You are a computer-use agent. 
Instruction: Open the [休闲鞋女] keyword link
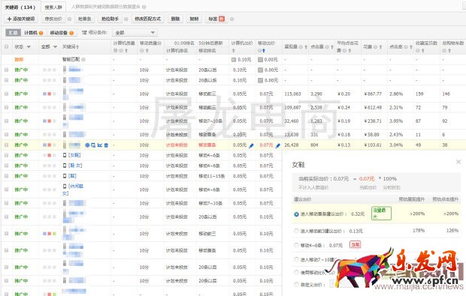click(73, 190)
